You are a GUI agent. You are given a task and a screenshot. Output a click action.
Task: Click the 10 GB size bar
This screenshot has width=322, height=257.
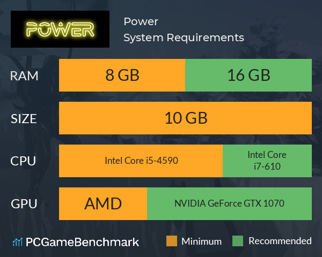(x=185, y=118)
